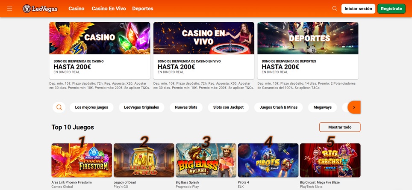412x190 pixels.
Task: Launch the Pirots 4 game thumbnail
Action: [268, 160]
